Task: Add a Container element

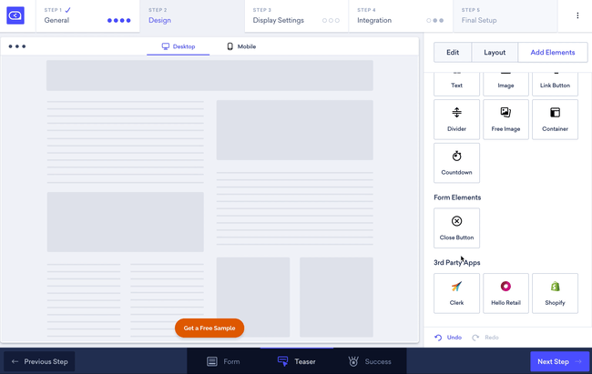Action: click(x=555, y=119)
